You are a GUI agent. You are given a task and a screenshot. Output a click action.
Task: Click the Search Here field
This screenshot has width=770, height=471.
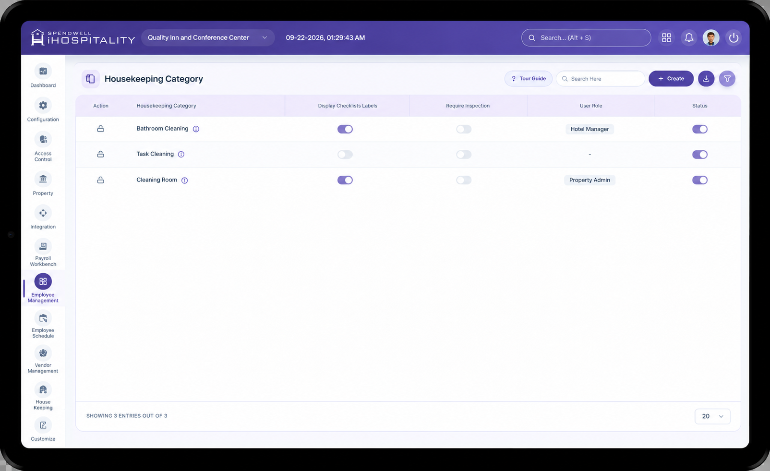tap(601, 79)
